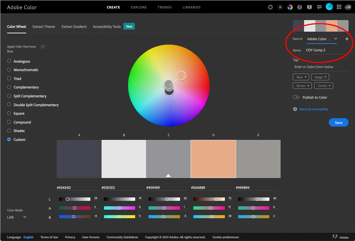The width and height of the screenshot is (355, 241).
Task: Add the Blue tag
Action: (302, 77)
